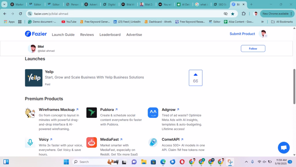
Task: Open the CometAPI title link
Action: 171,140
